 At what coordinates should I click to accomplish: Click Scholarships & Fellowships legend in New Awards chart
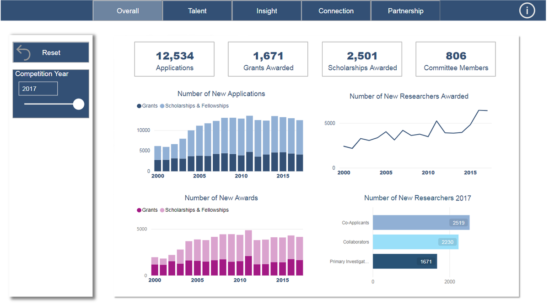coord(194,210)
